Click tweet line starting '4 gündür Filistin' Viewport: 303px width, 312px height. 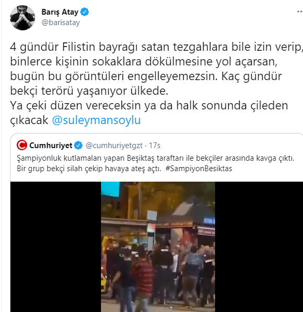coord(156,47)
